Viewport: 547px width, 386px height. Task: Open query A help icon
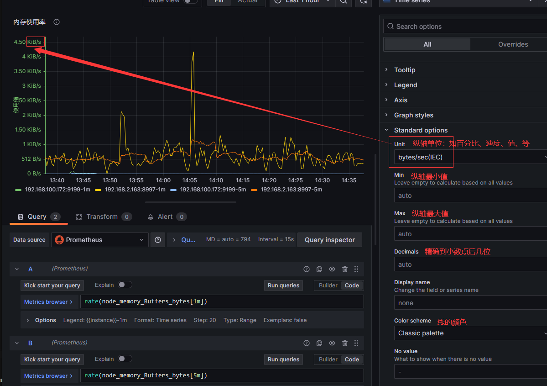tap(307, 269)
